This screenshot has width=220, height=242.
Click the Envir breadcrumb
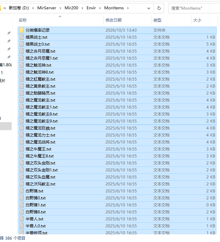click(91, 8)
